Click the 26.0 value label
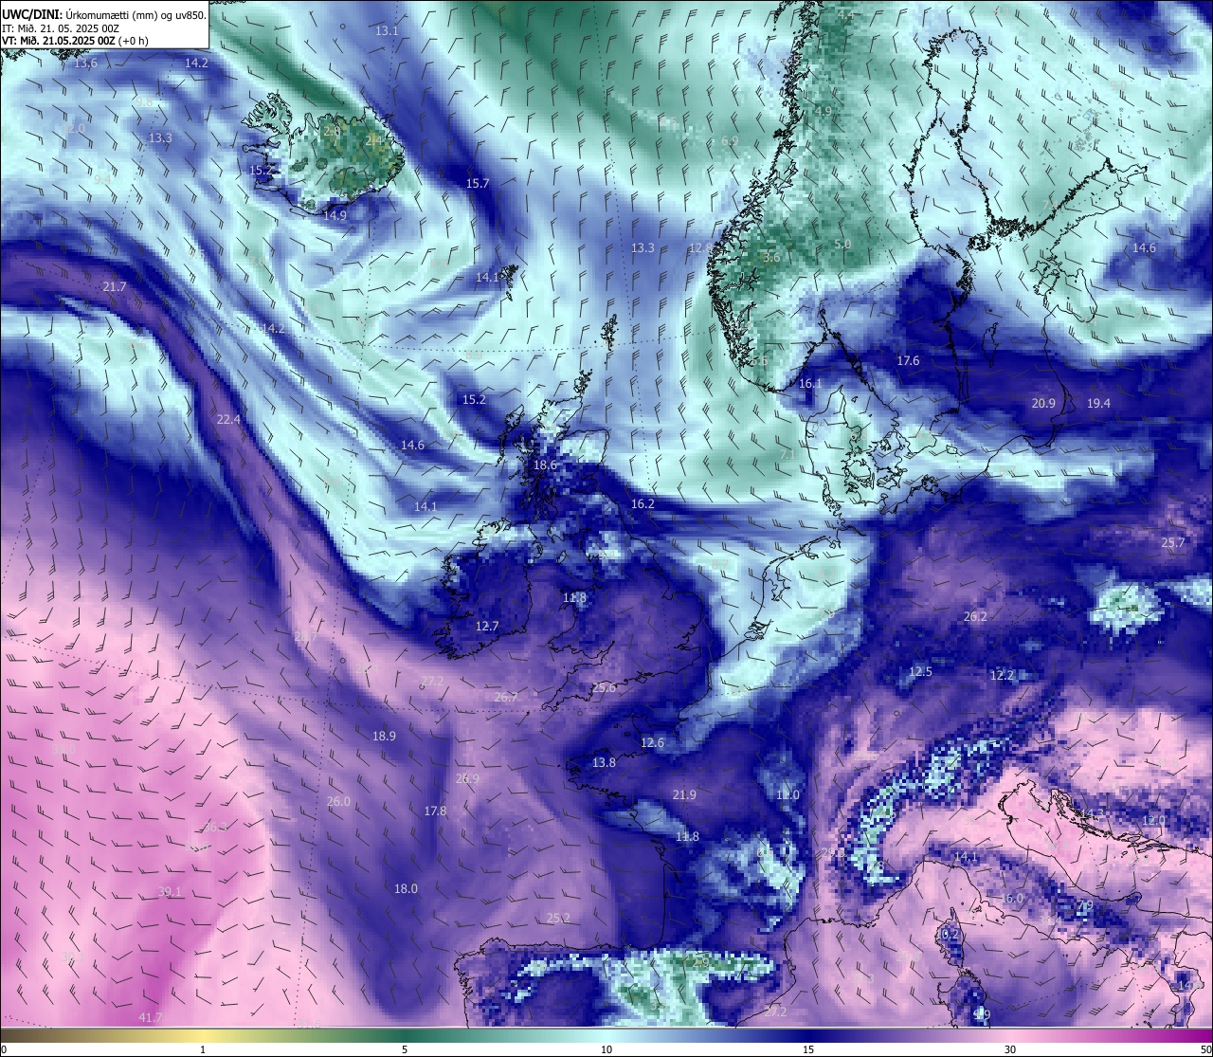The width and height of the screenshot is (1213, 1057). (x=338, y=801)
